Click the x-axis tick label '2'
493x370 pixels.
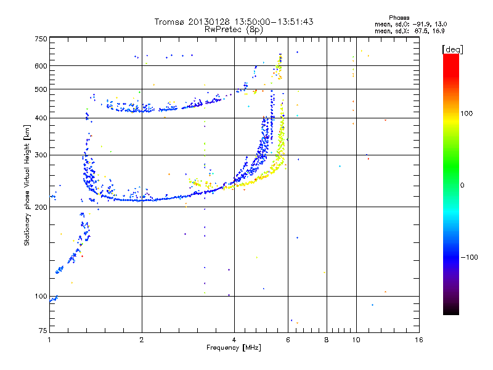[x=142, y=340]
